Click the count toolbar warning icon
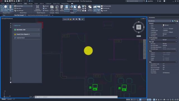 pos(70,19)
